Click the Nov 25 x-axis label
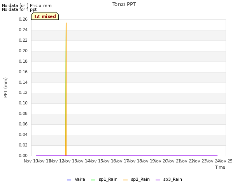 pos(226,161)
